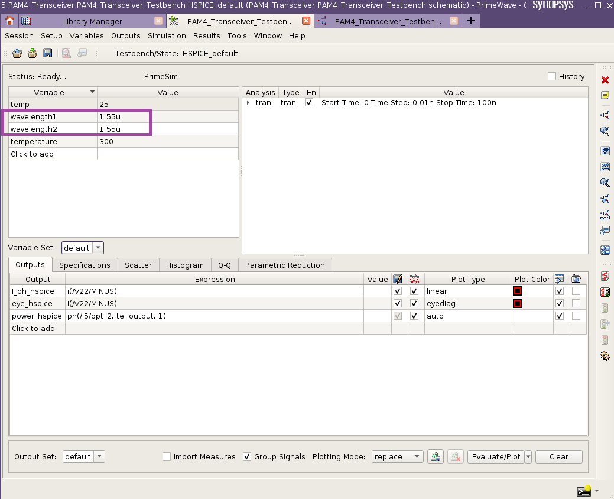Click the Variable column header dropdown arrow
This screenshot has height=499, width=614.
[x=92, y=92]
